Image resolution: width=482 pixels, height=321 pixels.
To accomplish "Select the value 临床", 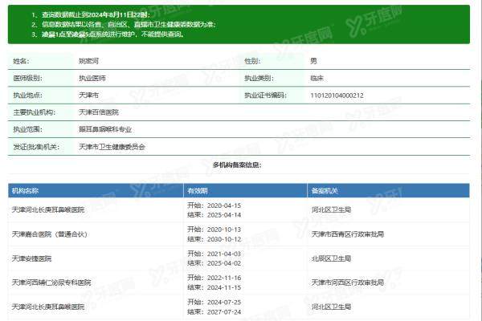I will pos(317,79).
